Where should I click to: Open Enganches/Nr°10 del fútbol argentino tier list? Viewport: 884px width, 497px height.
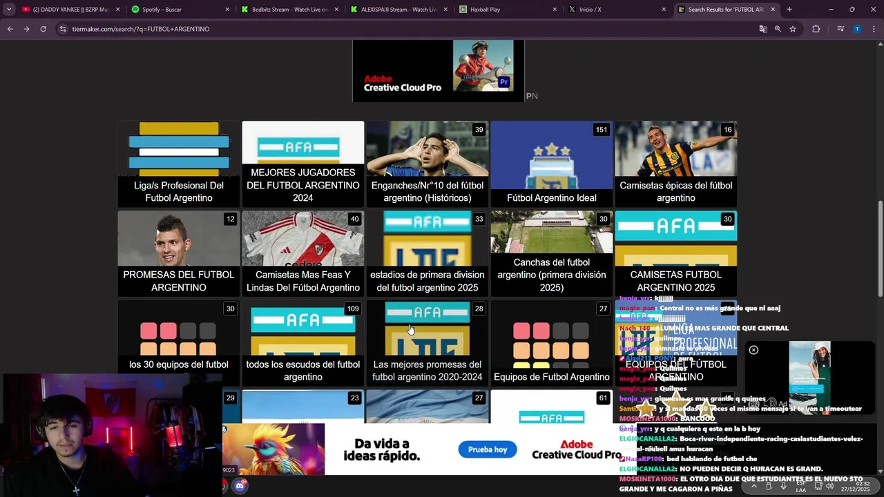click(427, 164)
